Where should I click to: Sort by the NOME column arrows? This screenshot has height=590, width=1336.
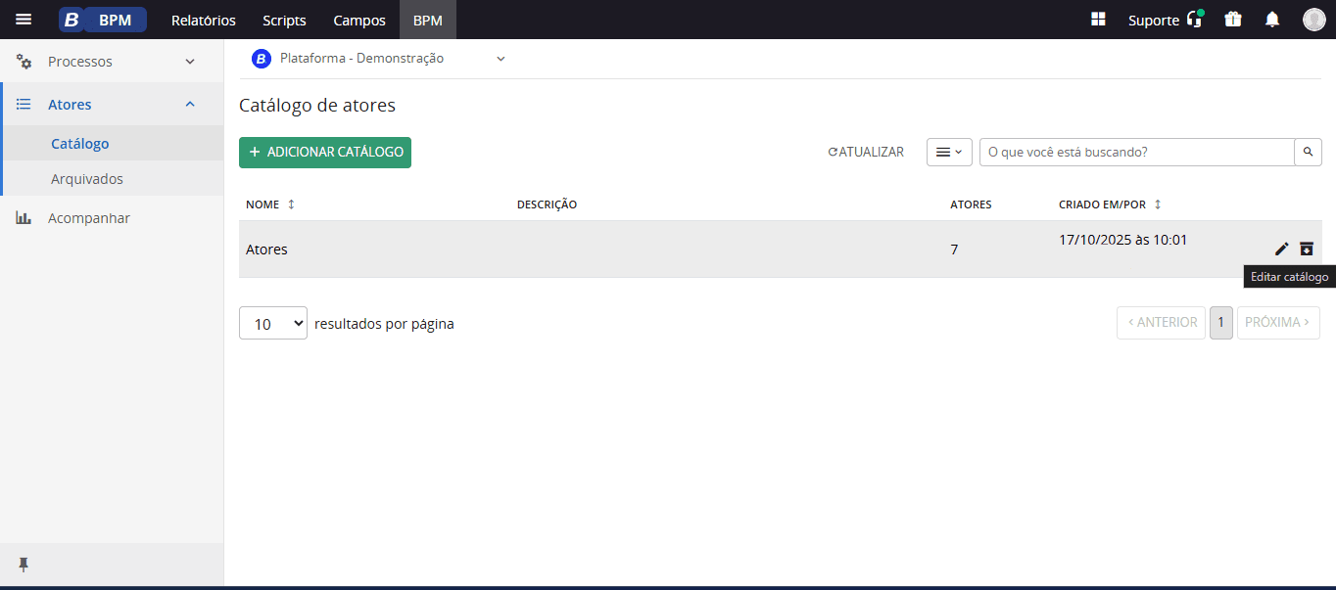click(291, 204)
